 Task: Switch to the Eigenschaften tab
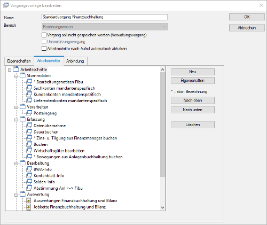tap(19, 61)
